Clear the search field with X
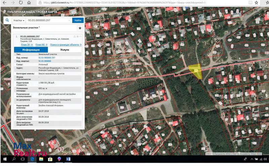This screenshot has width=269, height=166. 69,20
